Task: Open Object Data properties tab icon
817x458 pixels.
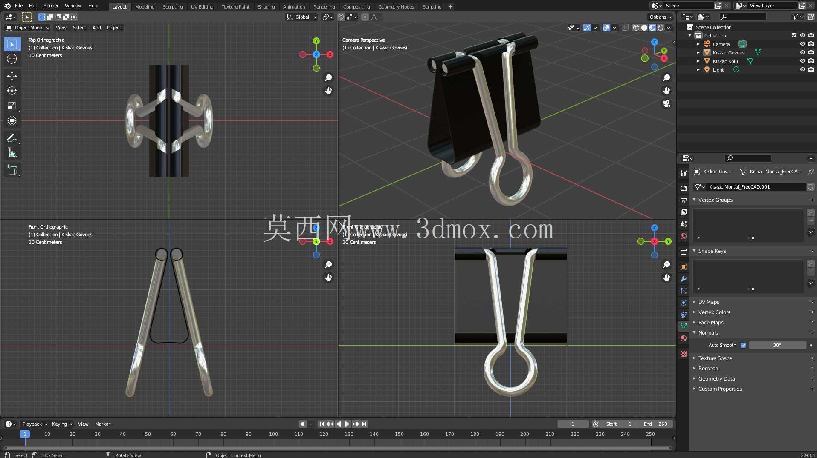Action: coord(684,326)
